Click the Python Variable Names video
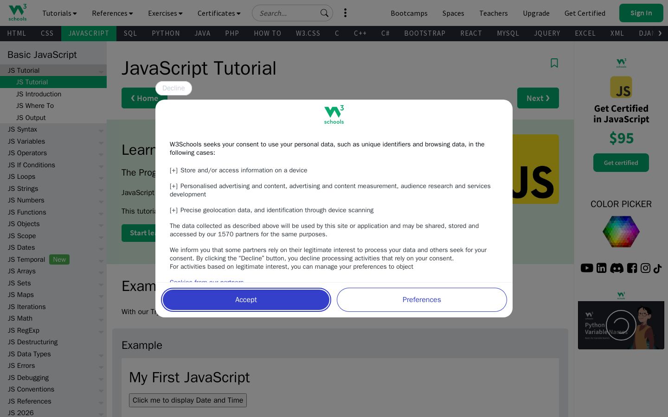Image resolution: width=668 pixels, height=417 pixels. coord(621,325)
